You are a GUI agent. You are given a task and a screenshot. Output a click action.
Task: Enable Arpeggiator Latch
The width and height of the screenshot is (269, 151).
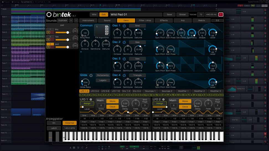tap(54, 128)
